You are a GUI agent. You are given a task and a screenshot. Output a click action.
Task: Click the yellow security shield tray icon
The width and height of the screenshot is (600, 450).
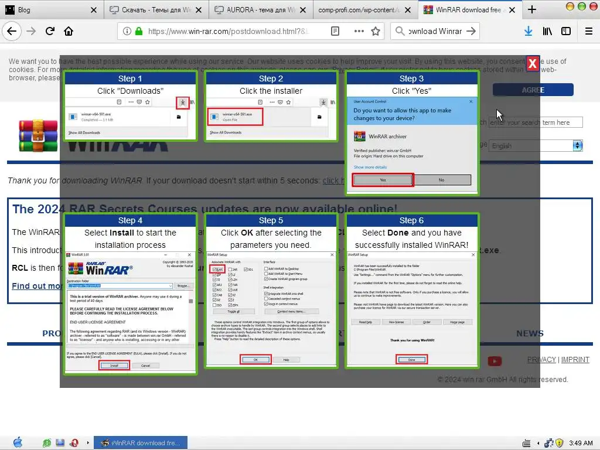click(560, 443)
